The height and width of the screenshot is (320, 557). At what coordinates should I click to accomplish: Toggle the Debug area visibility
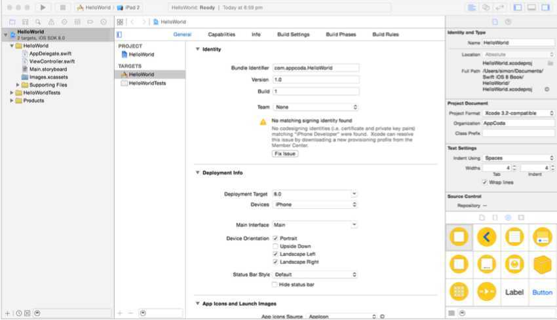pyautogui.click(x=532, y=7)
